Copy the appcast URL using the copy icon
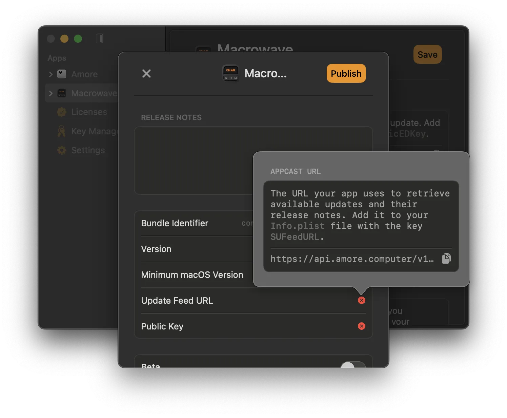Viewport: 507px width, 418px height. (x=446, y=259)
